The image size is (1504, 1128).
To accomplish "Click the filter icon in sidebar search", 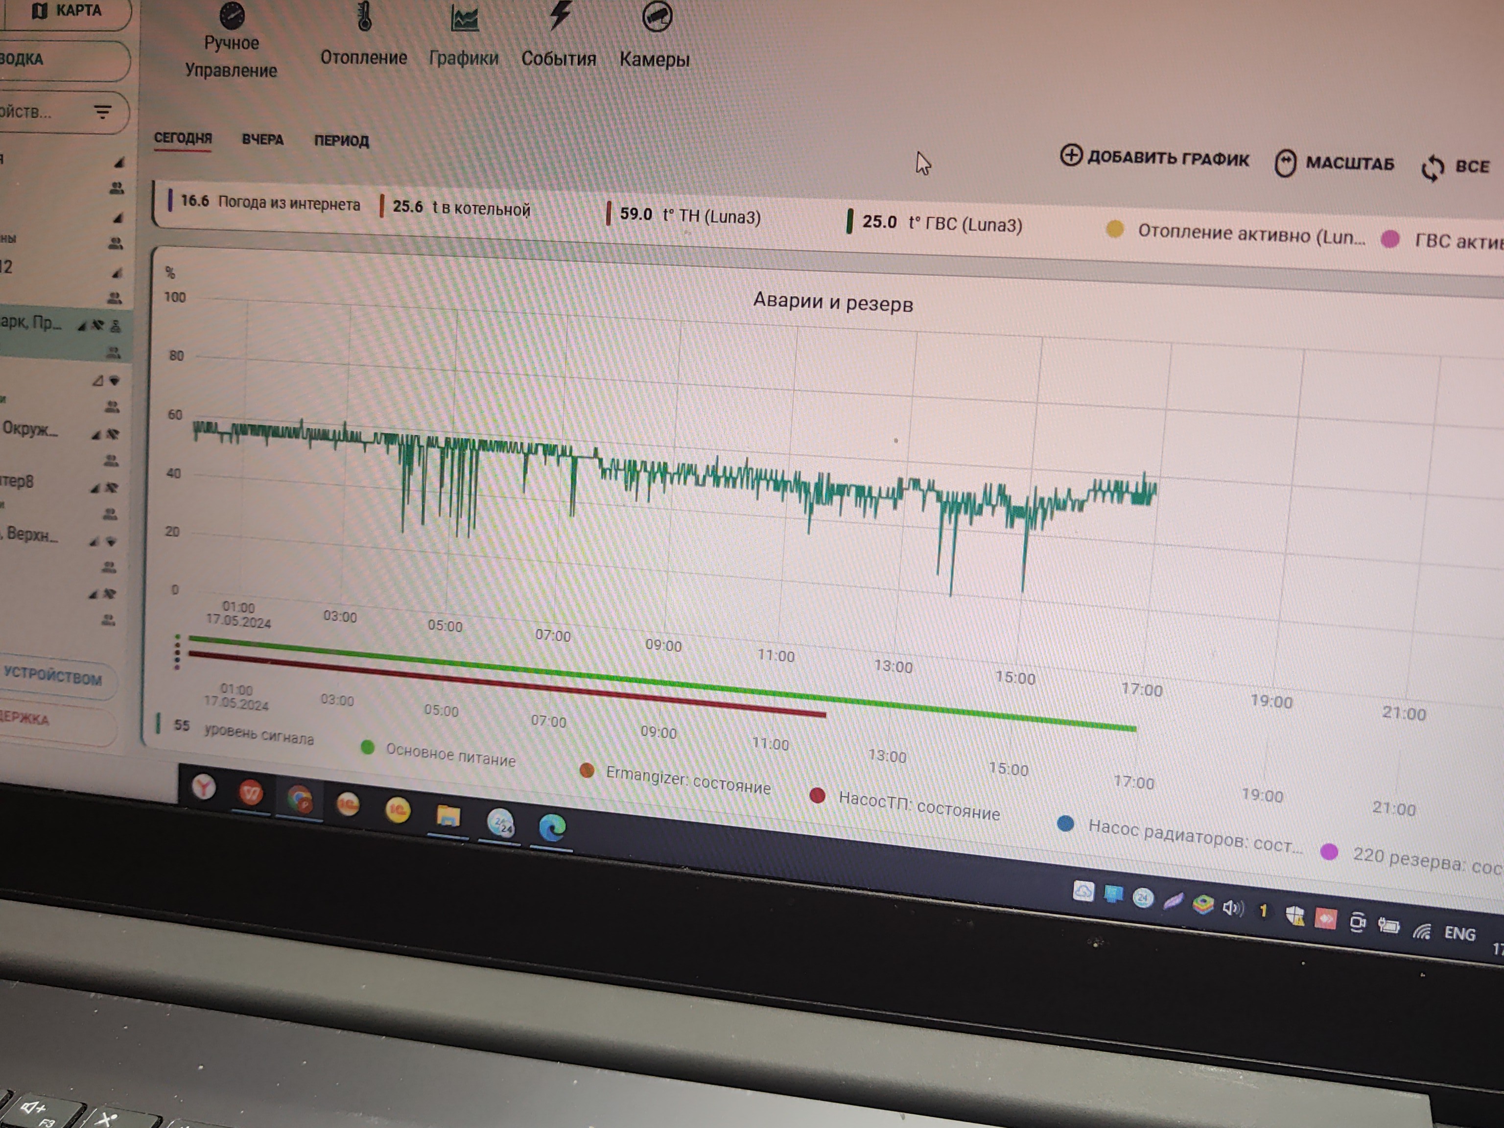I will (x=103, y=112).
